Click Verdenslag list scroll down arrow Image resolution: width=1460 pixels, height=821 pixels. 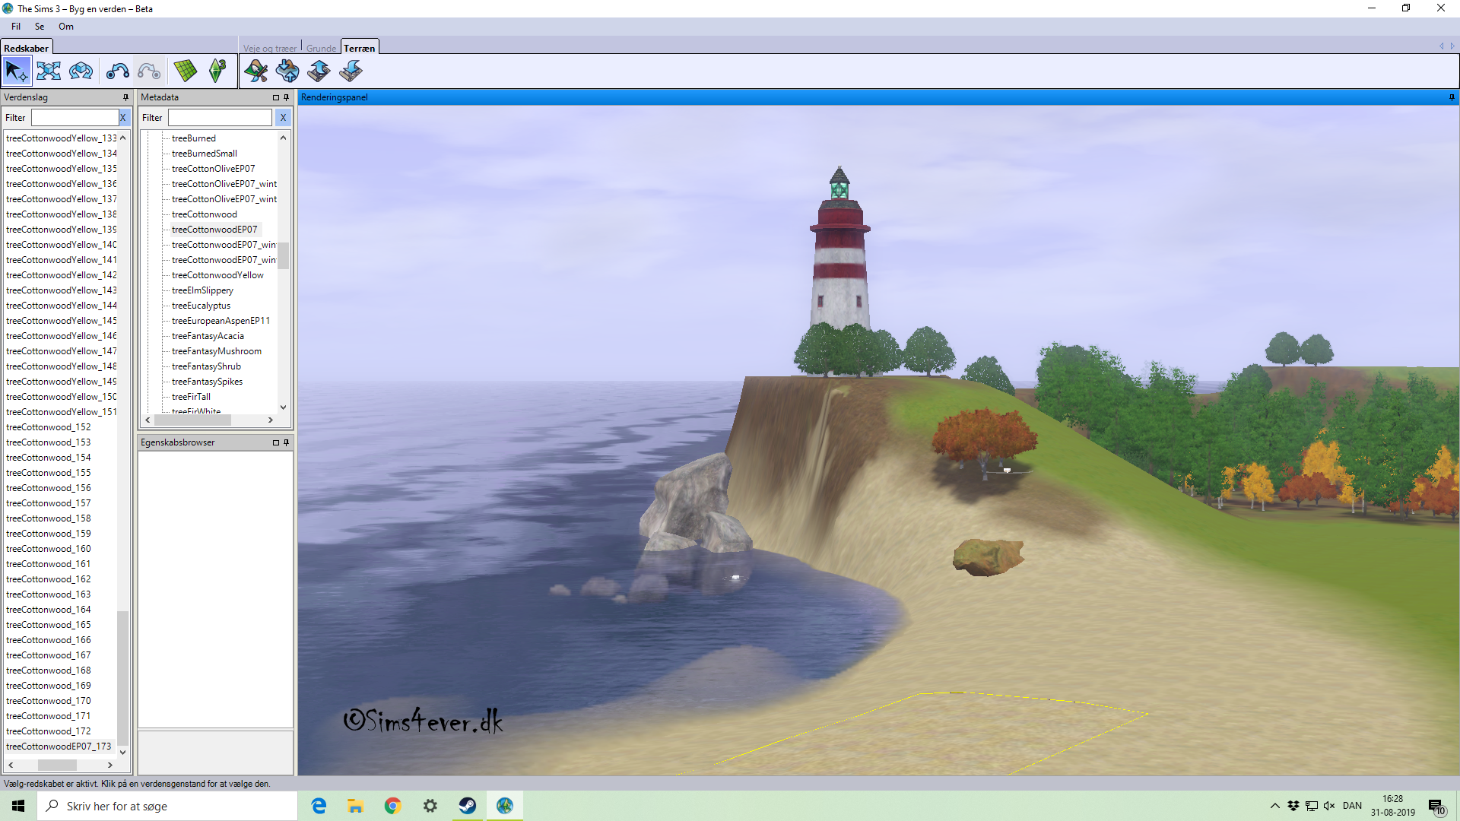(x=123, y=752)
